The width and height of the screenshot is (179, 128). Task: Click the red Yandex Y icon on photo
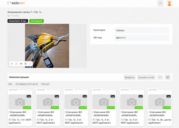click(12, 64)
